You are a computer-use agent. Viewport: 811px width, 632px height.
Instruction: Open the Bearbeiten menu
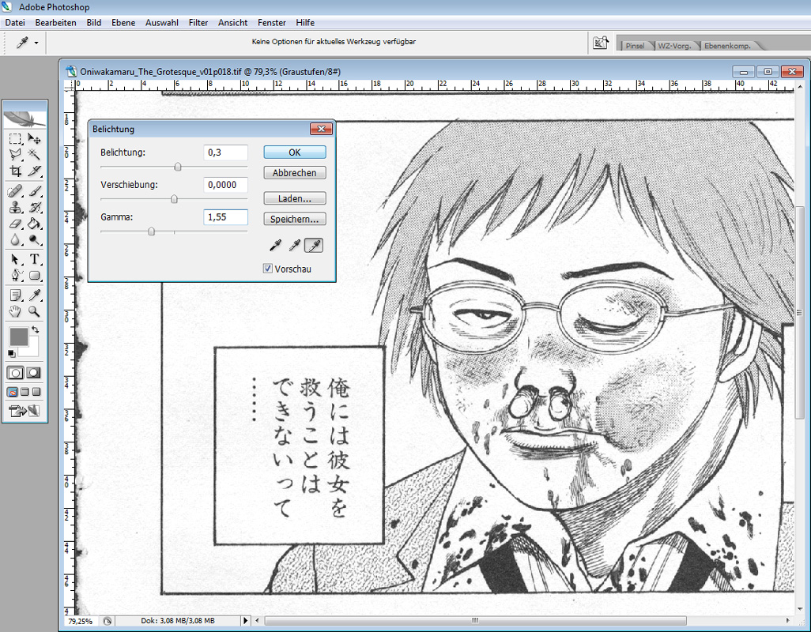[x=56, y=23]
